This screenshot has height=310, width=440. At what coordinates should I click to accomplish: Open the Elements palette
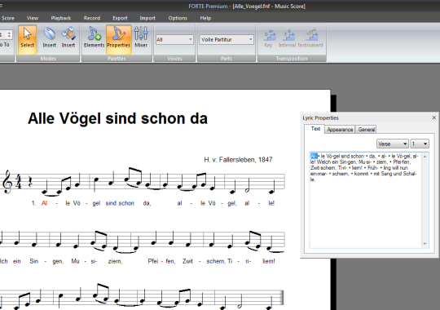point(94,38)
